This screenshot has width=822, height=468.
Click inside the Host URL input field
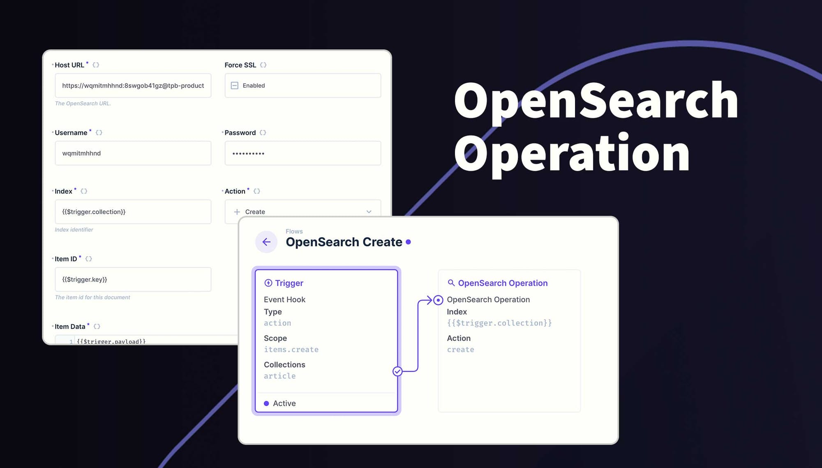[133, 86]
